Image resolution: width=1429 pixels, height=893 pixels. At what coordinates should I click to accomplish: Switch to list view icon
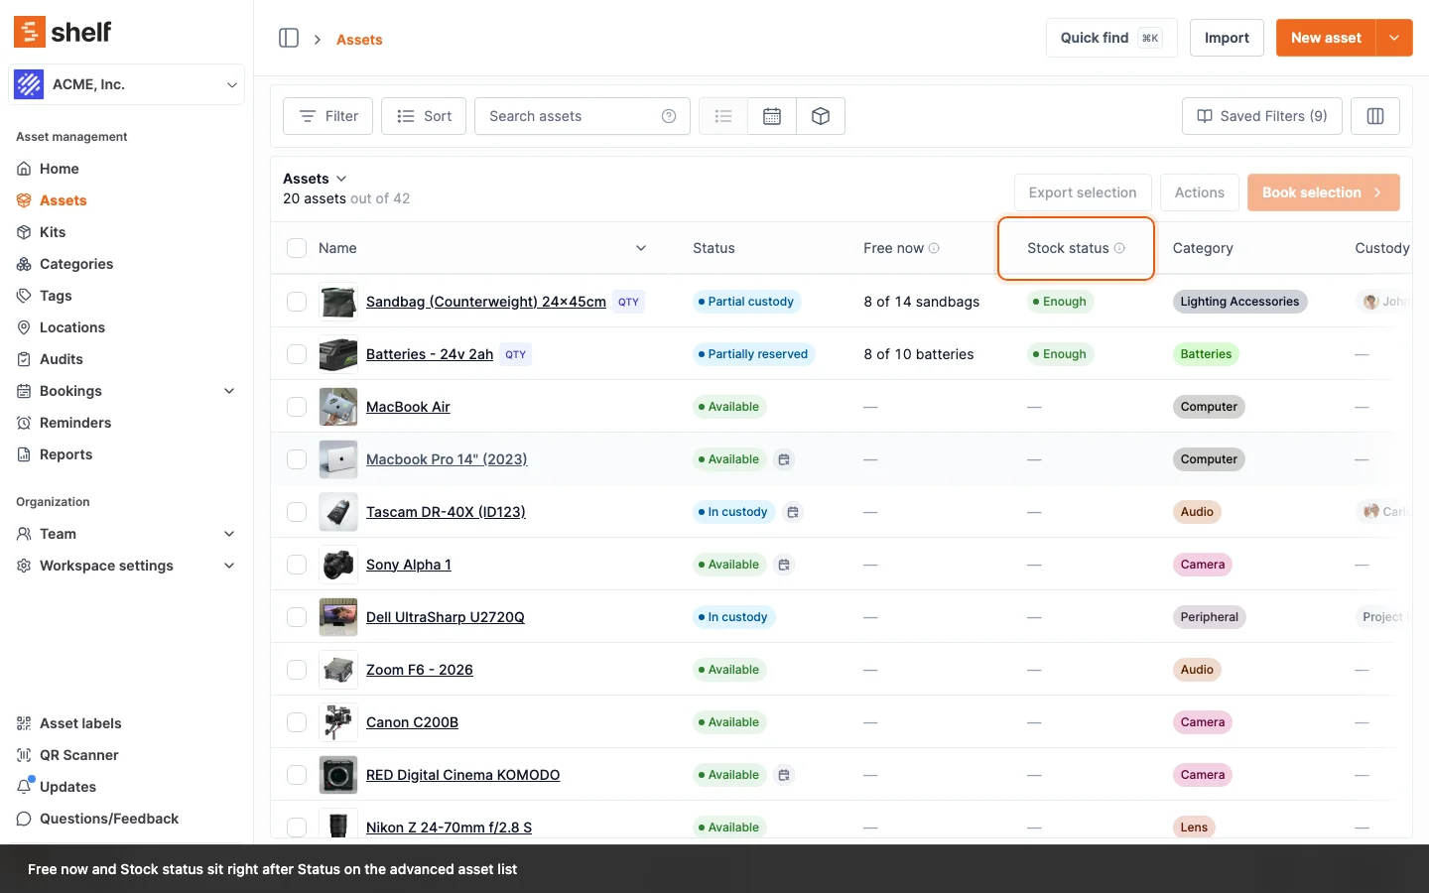coord(723,116)
